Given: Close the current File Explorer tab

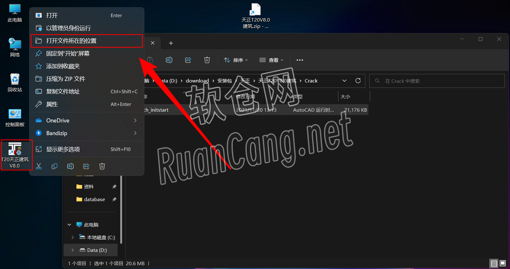Looking at the screenshot, I should point(153,43).
